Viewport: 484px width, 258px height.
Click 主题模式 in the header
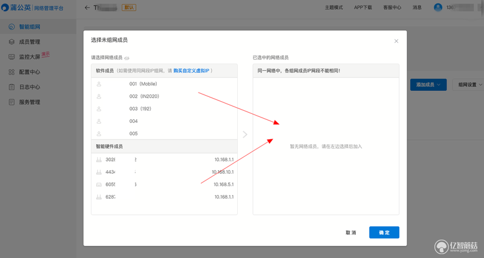[334, 7]
